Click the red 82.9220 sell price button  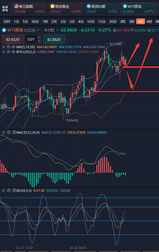pos(13,39)
